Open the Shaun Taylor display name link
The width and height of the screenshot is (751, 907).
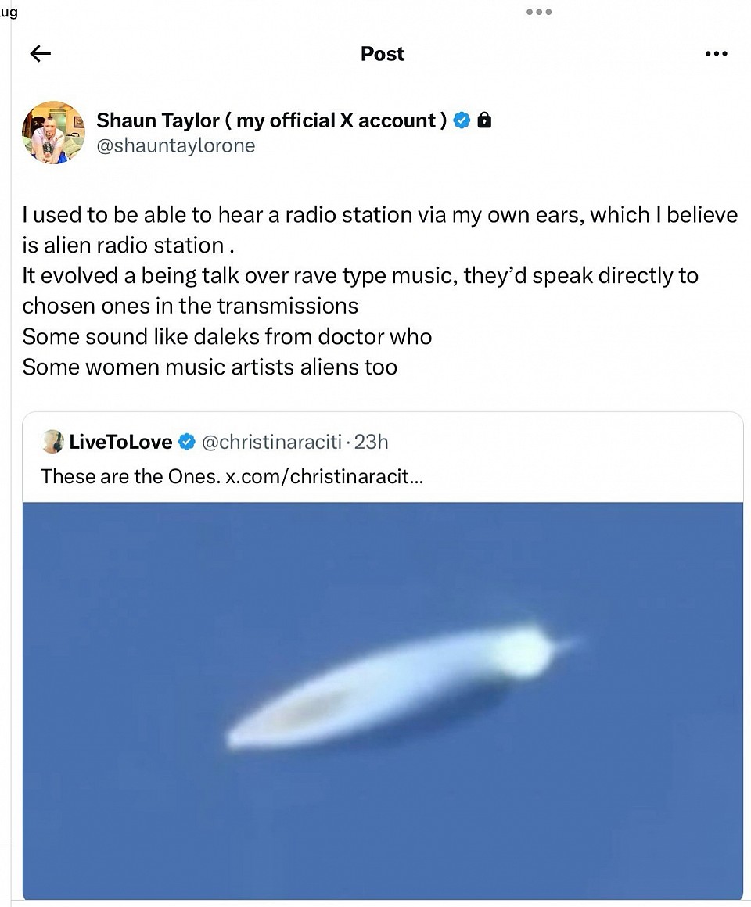(x=271, y=120)
